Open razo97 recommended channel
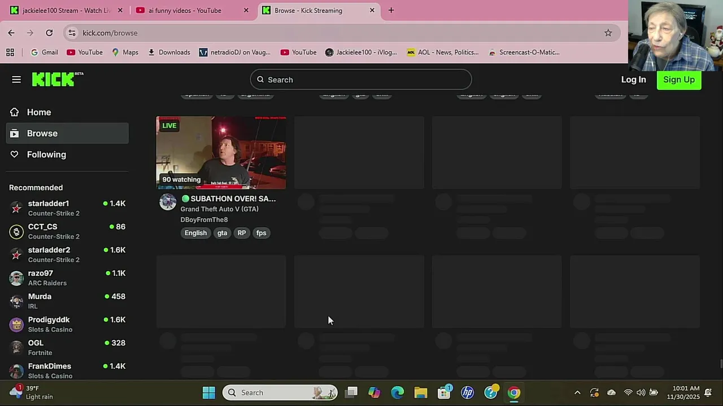This screenshot has width=723, height=406. click(x=67, y=277)
